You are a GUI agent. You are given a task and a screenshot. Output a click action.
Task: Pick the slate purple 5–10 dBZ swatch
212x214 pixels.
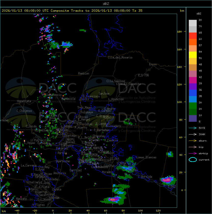click(193, 118)
